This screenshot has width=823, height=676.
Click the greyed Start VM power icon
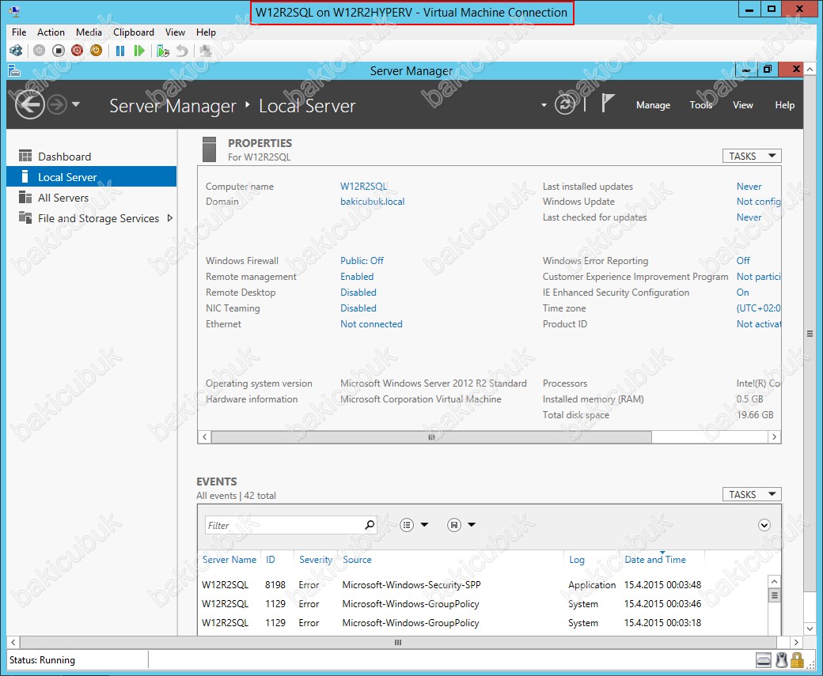[39, 51]
